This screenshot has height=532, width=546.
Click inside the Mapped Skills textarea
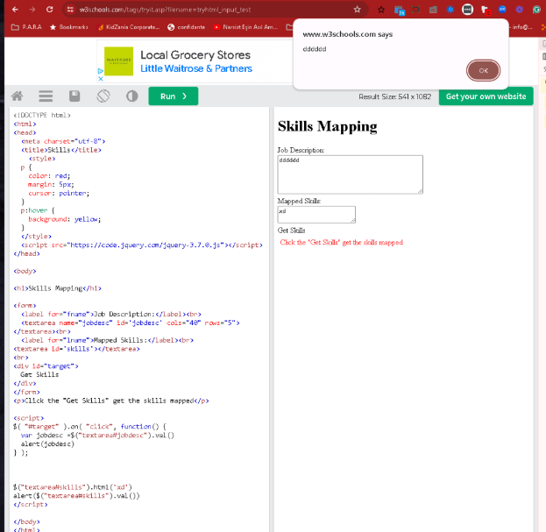tap(316, 215)
